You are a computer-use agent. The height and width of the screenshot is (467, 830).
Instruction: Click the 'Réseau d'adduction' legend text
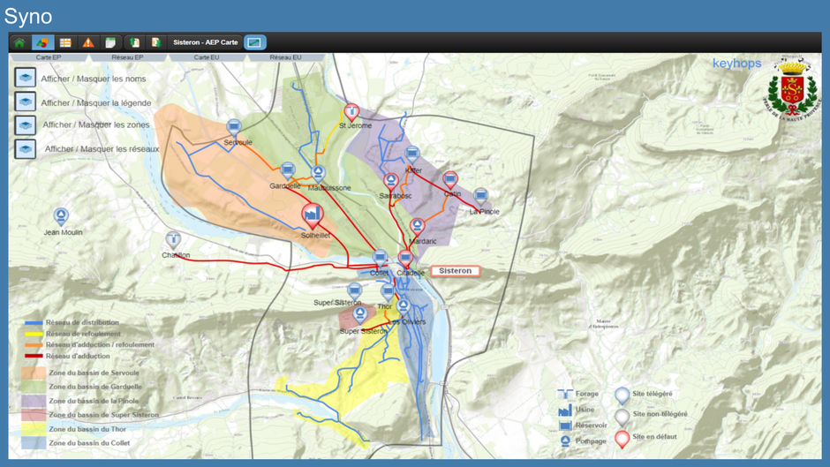tap(78, 356)
